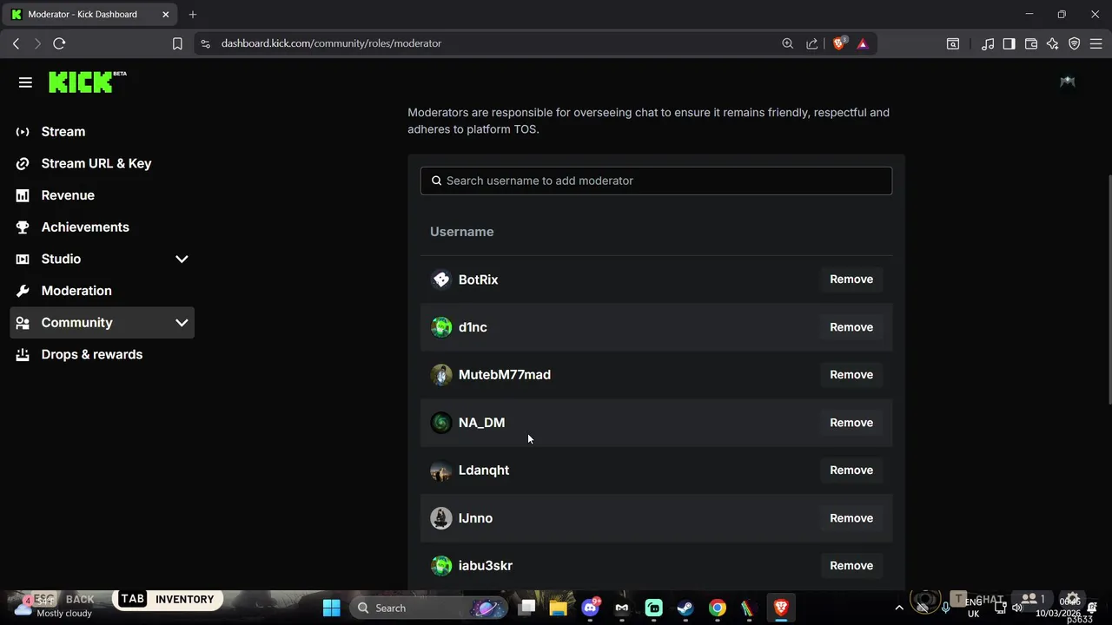View site information icon in address bar
Screen dimensions: 1112x625
click(205, 43)
